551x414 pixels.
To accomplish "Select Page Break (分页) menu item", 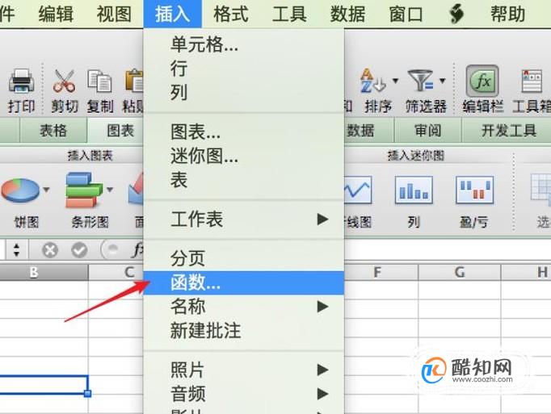I will pyautogui.click(x=243, y=258).
